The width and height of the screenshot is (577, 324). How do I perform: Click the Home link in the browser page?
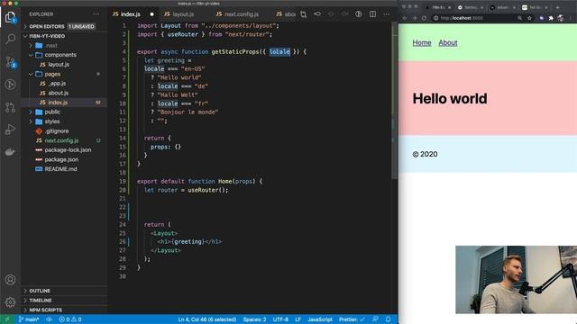click(x=422, y=42)
